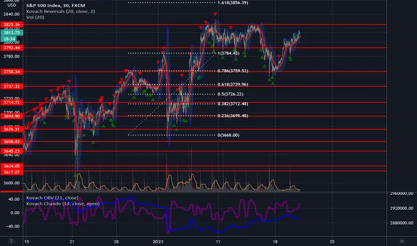The image size is (417, 246).
Task: Click oscillator axis value -40.00
Action: click(x=12, y=226)
